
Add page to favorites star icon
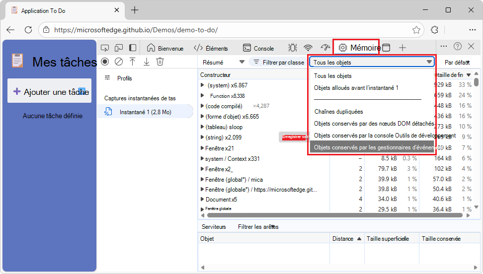coord(416,30)
